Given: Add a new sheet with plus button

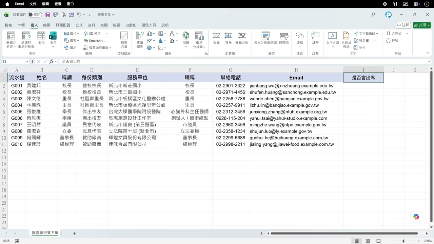Looking at the screenshot, I should tap(74, 233).
